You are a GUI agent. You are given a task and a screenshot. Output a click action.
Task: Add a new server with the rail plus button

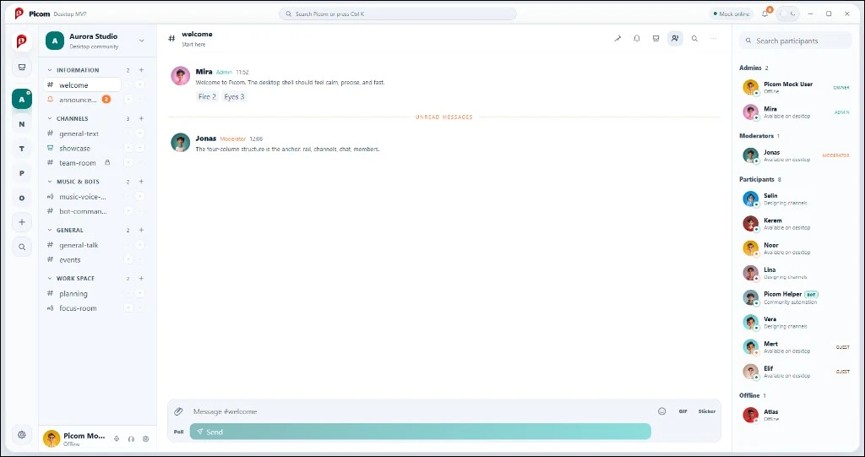[22, 222]
